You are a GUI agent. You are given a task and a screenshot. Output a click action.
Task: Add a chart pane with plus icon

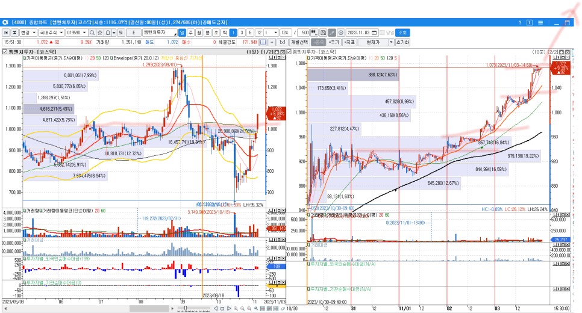pyautogui.click(x=272, y=42)
